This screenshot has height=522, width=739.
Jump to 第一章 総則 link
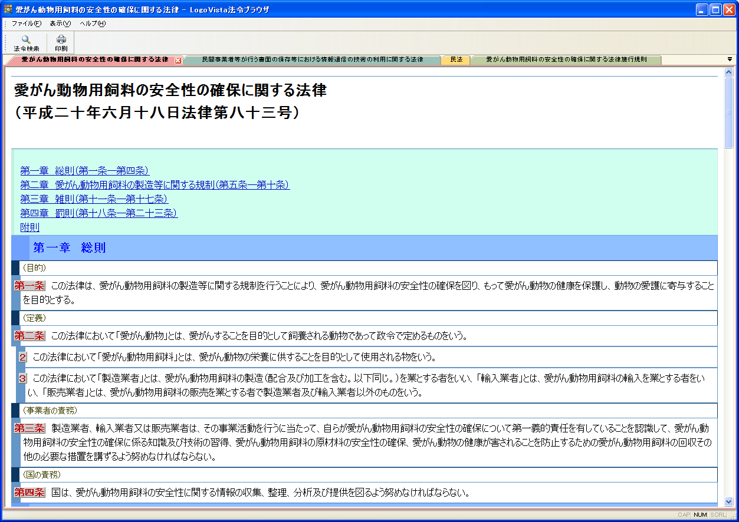coord(84,171)
